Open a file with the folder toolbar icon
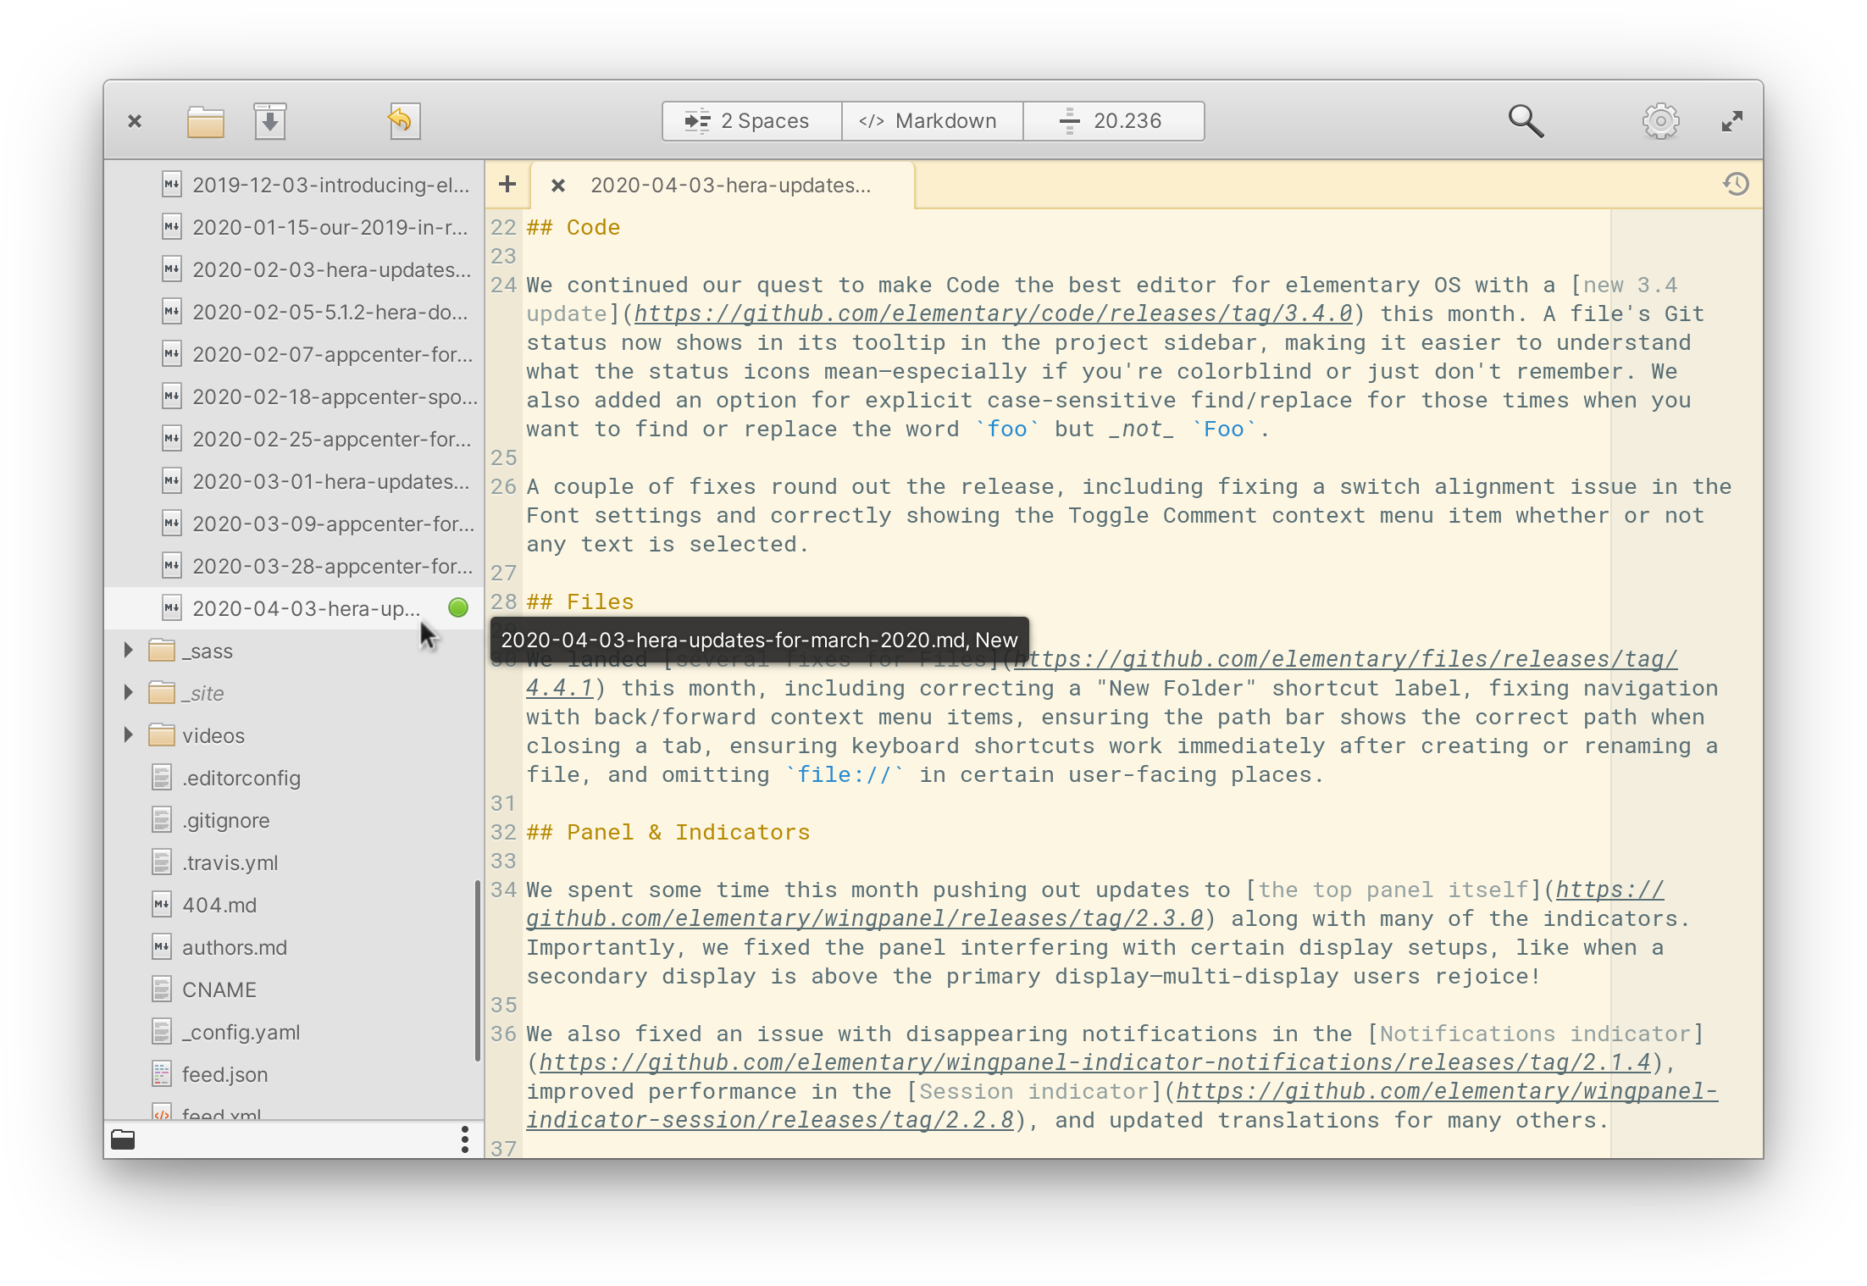This screenshot has width=1867, height=1286. click(x=203, y=120)
